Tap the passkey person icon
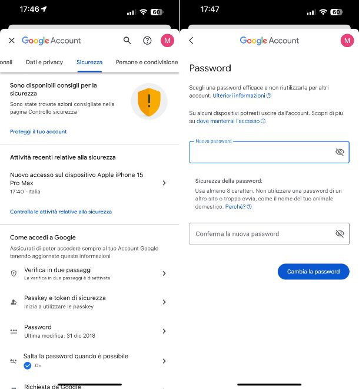Screen dimensions: 359x389 (x=14, y=302)
